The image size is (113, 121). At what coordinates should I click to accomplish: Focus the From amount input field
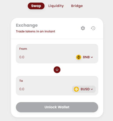point(45,57)
